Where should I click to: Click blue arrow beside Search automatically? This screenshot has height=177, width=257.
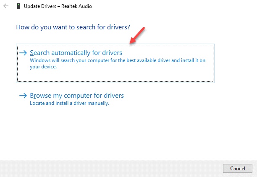click(x=23, y=53)
